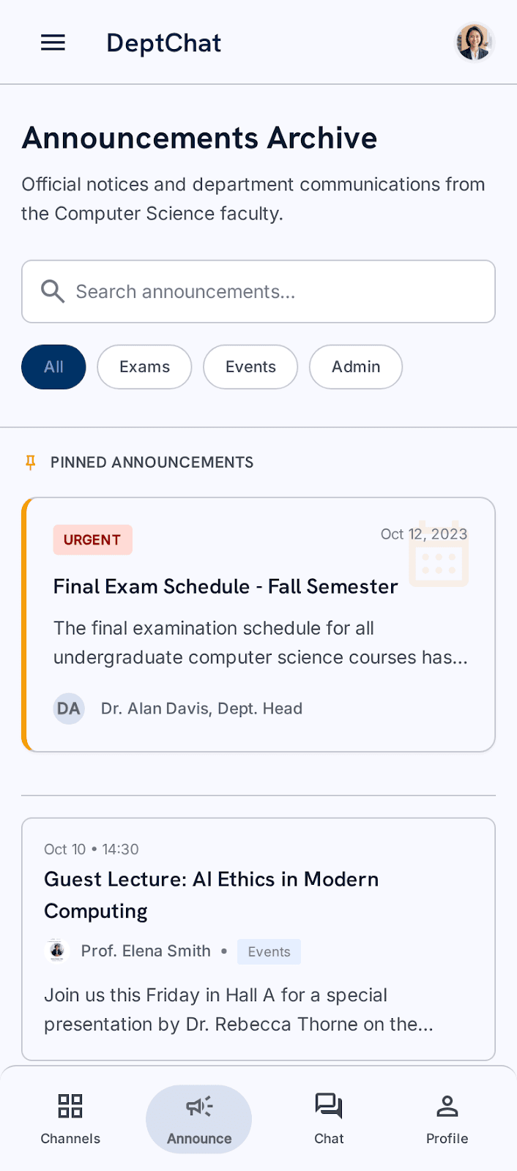Click the search magnifier icon
Viewport: 517px width, 1171px height.
click(53, 291)
